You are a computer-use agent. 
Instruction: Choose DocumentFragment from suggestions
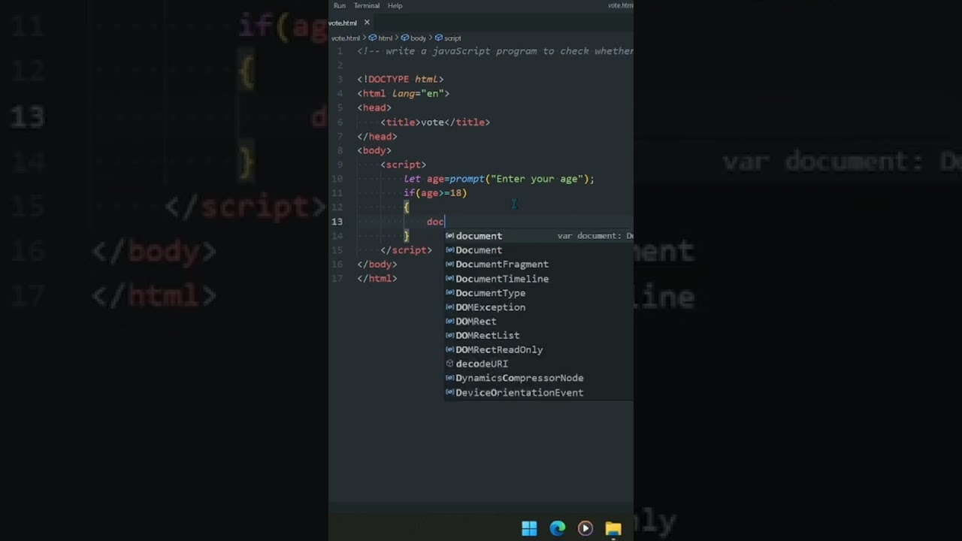539,264
